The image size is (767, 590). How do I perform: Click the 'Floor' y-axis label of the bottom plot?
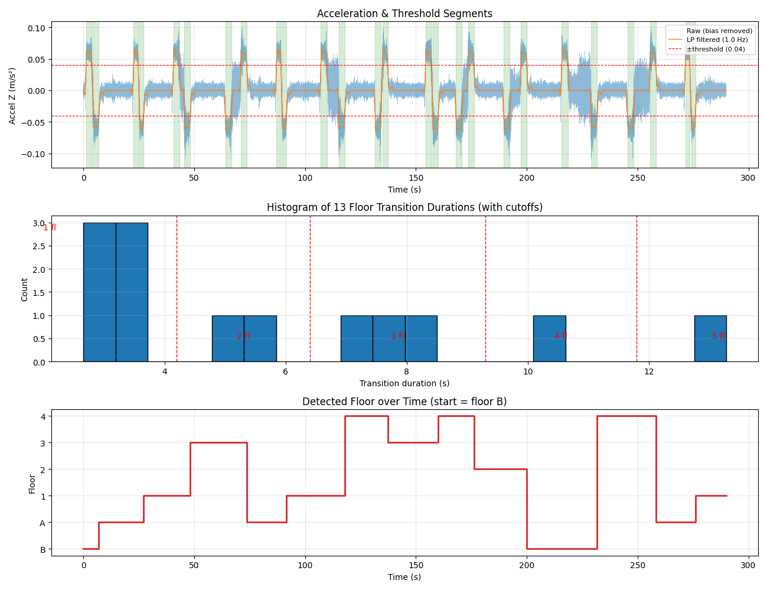click(x=32, y=484)
